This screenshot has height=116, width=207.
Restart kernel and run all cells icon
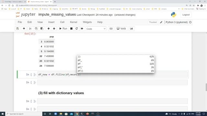[x=82, y=29]
